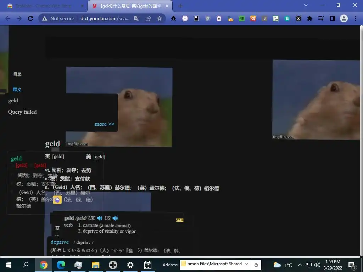This screenshot has height=272, width=363.
Task: Click the 美 [geld] pronunciation
Action: coord(96,157)
